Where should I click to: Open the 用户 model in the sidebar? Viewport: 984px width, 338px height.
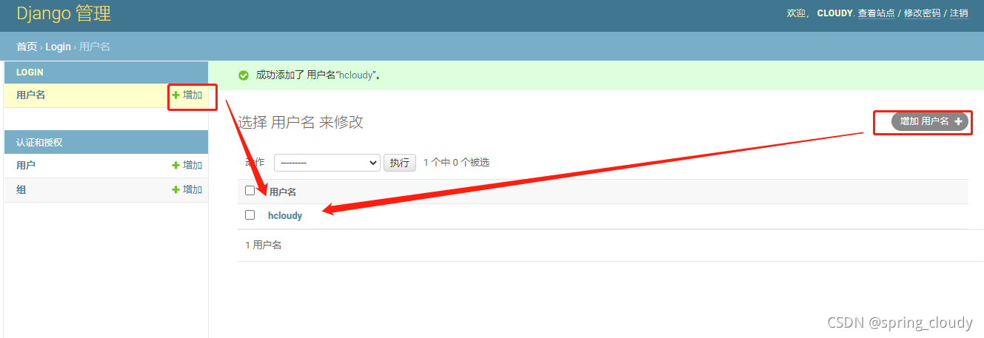pyautogui.click(x=26, y=165)
